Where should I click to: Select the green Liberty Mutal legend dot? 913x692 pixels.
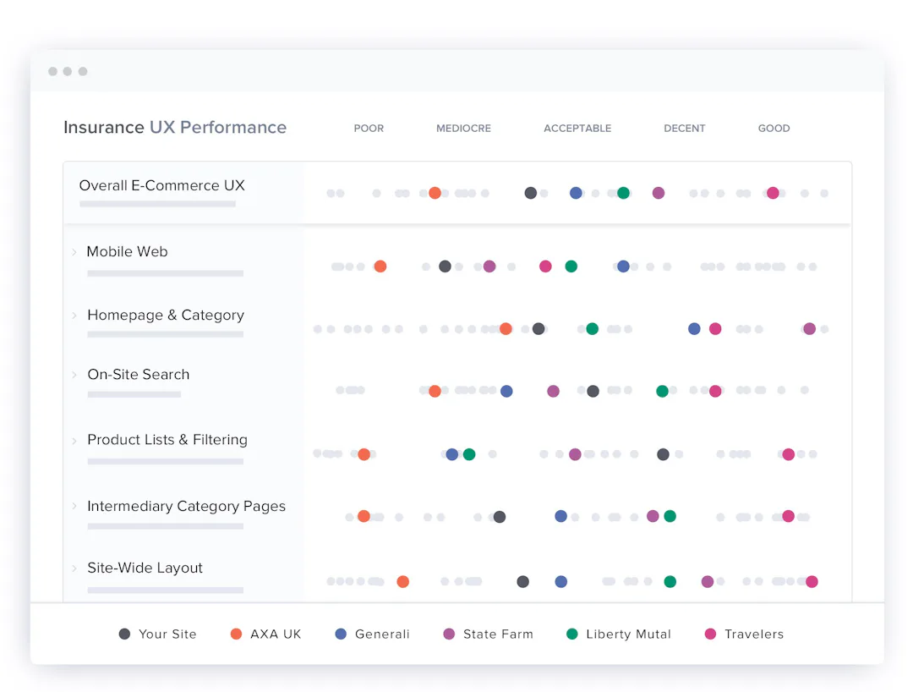572,634
